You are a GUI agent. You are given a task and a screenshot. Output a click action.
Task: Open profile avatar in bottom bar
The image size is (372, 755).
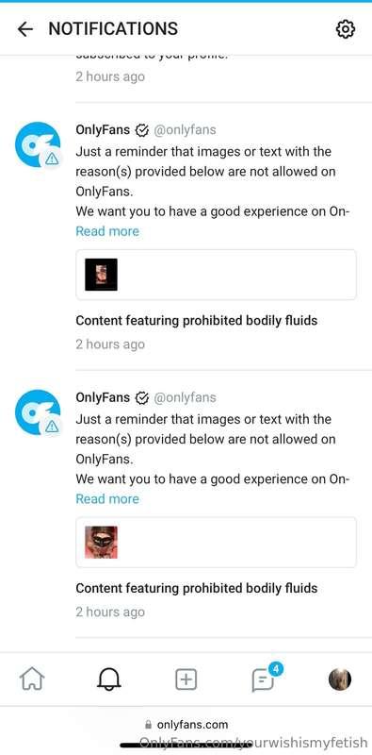tap(340, 679)
